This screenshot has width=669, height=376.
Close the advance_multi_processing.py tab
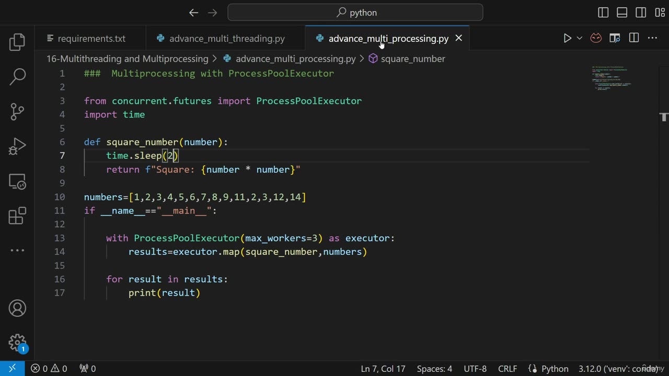(458, 38)
